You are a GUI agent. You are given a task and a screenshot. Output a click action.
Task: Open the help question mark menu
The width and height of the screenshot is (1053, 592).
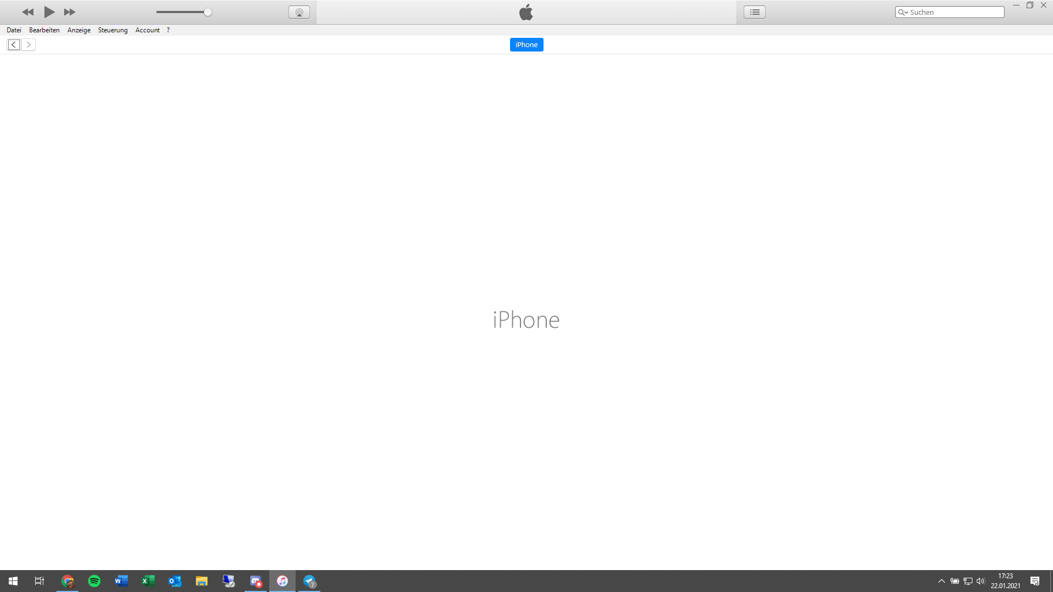168,30
